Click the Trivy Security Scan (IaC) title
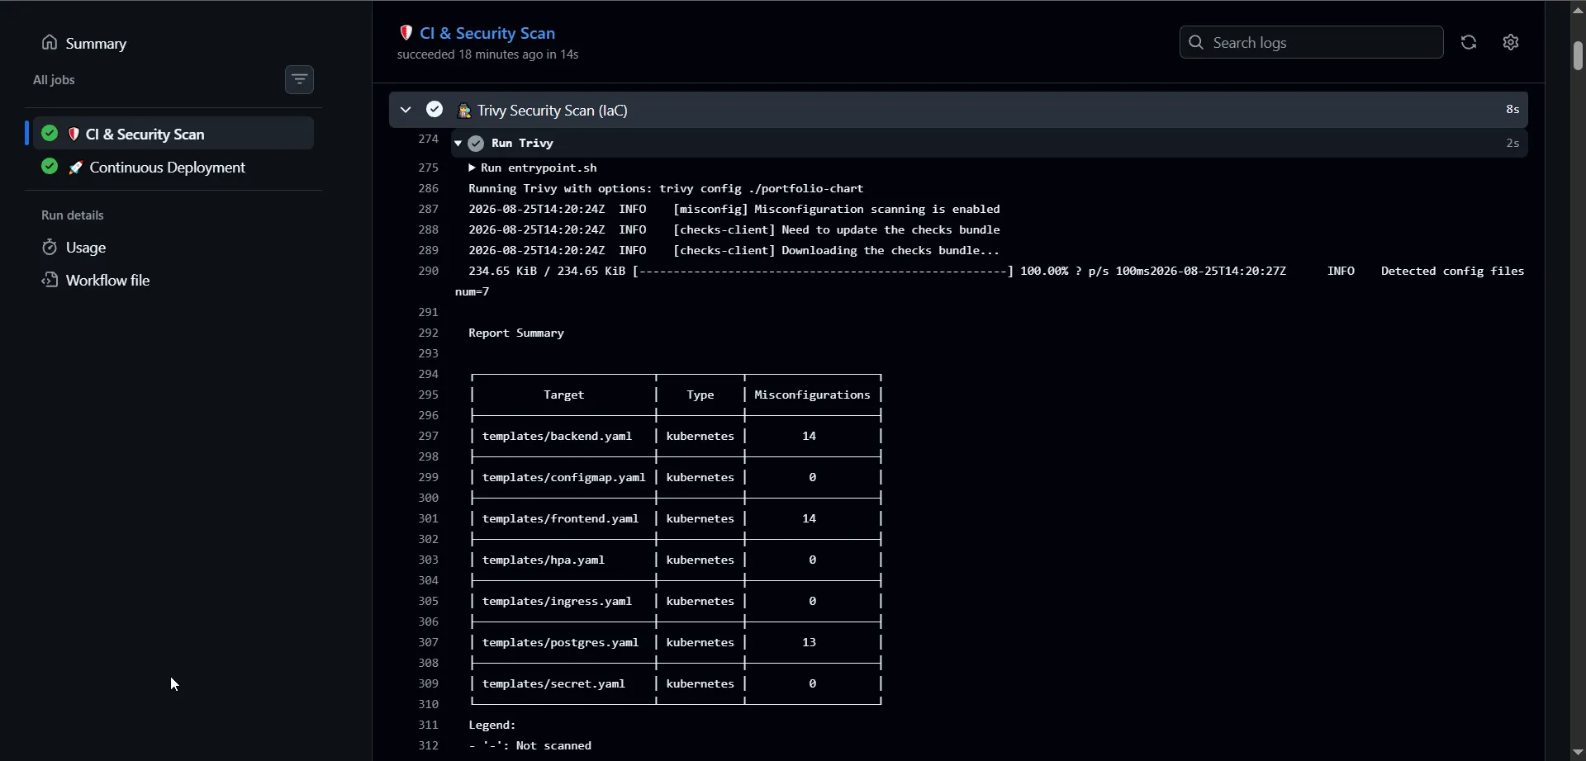Viewport: 1586px width, 761px height. click(x=553, y=111)
